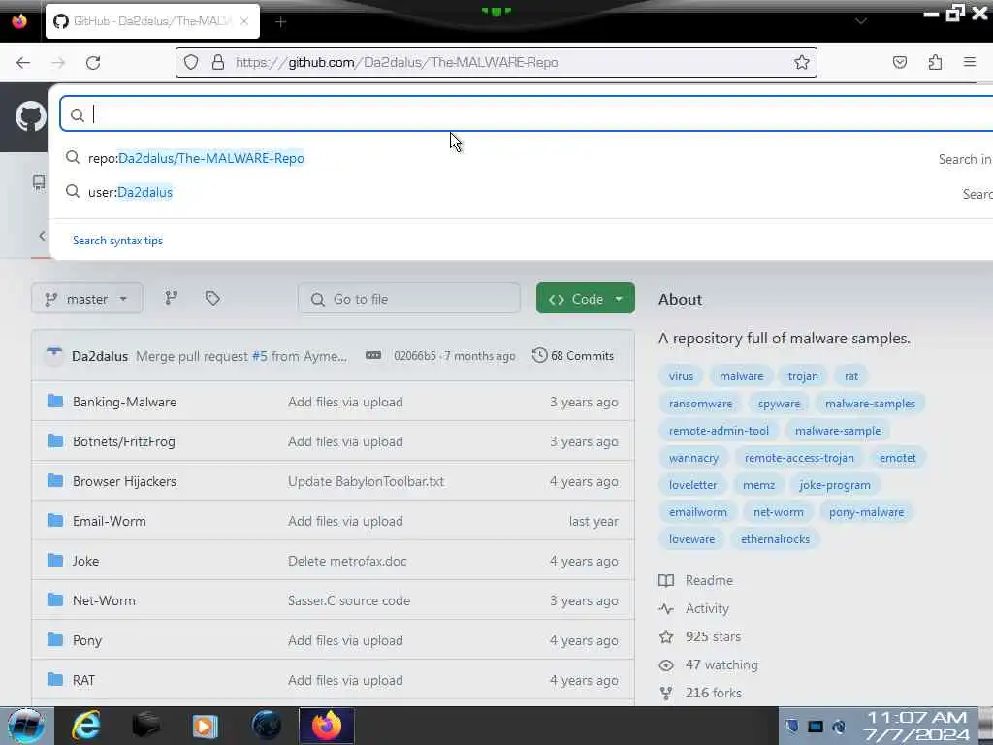The height and width of the screenshot is (745, 993).
Task: Click the padlock site security icon
Action: click(x=218, y=62)
